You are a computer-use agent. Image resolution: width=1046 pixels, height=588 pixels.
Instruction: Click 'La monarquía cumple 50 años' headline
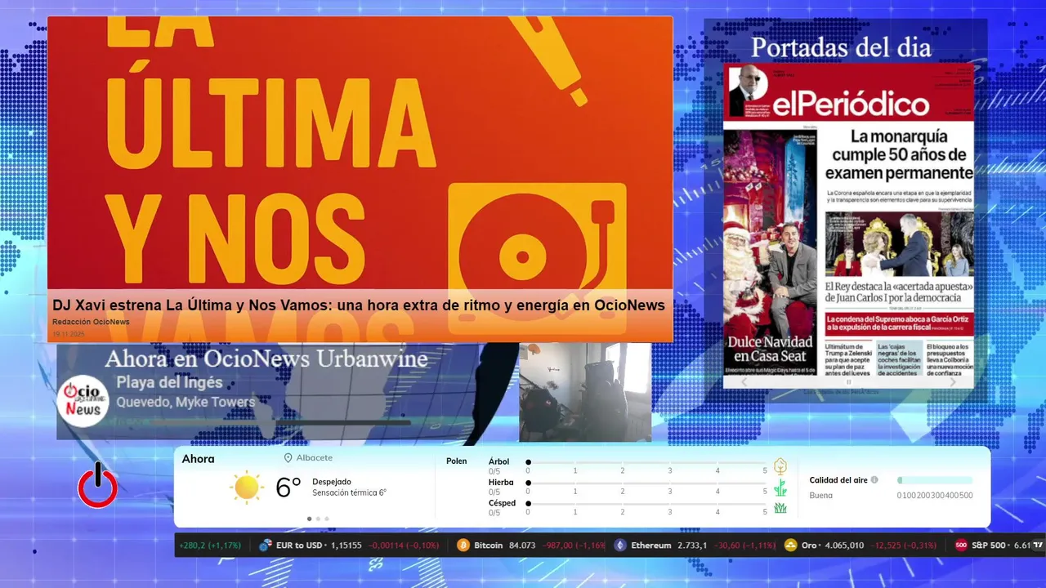click(899, 155)
